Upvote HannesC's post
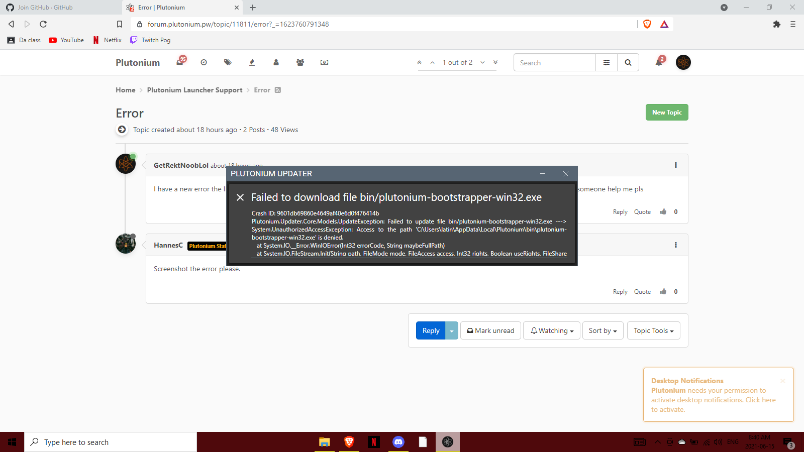 click(x=663, y=291)
